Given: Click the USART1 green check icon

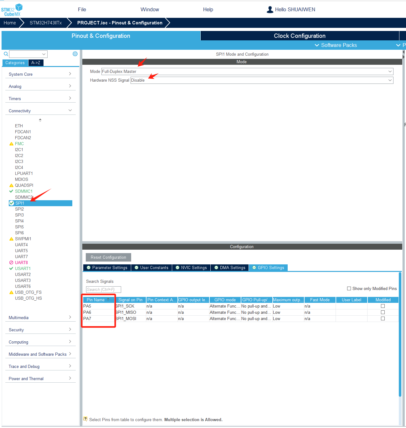Looking at the screenshot, I should coord(11,268).
